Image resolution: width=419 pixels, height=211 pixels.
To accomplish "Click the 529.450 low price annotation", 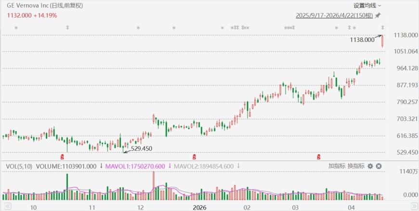I will click(x=141, y=148).
